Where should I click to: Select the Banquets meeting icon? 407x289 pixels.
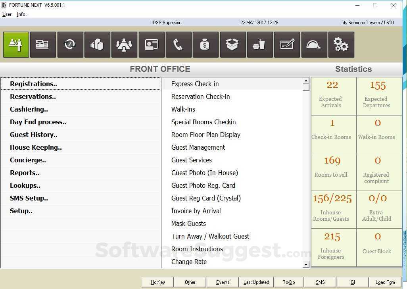(x=124, y=44)
